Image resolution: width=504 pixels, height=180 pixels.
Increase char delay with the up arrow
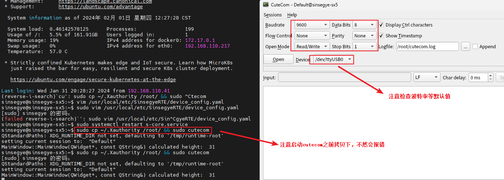click(490, 76)
